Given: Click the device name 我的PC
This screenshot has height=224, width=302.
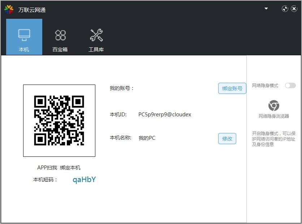Looking at the screenshot, I should click(x=147, y=138).
